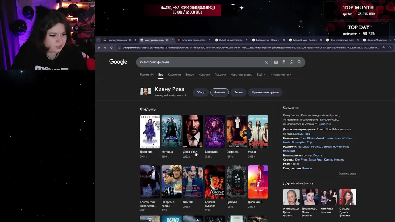Select the 'Покупки' results tab

point(220,75)
